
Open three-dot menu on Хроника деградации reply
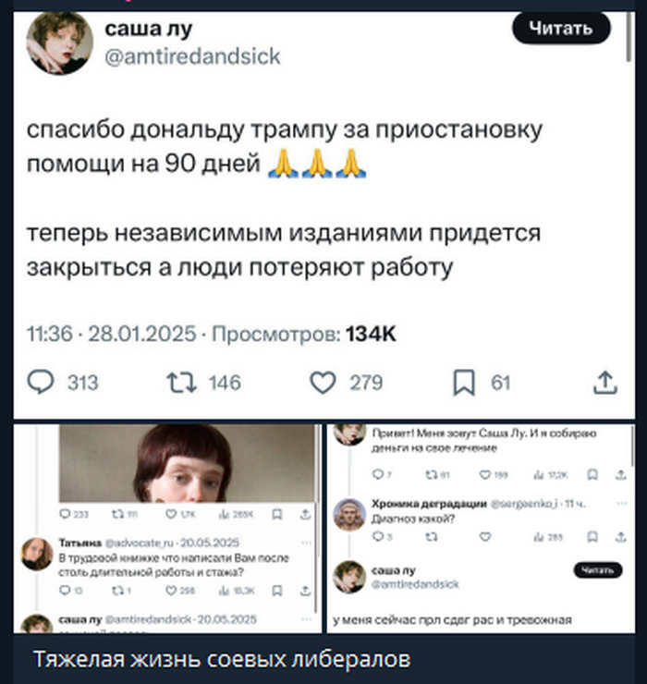click(622, 504)
